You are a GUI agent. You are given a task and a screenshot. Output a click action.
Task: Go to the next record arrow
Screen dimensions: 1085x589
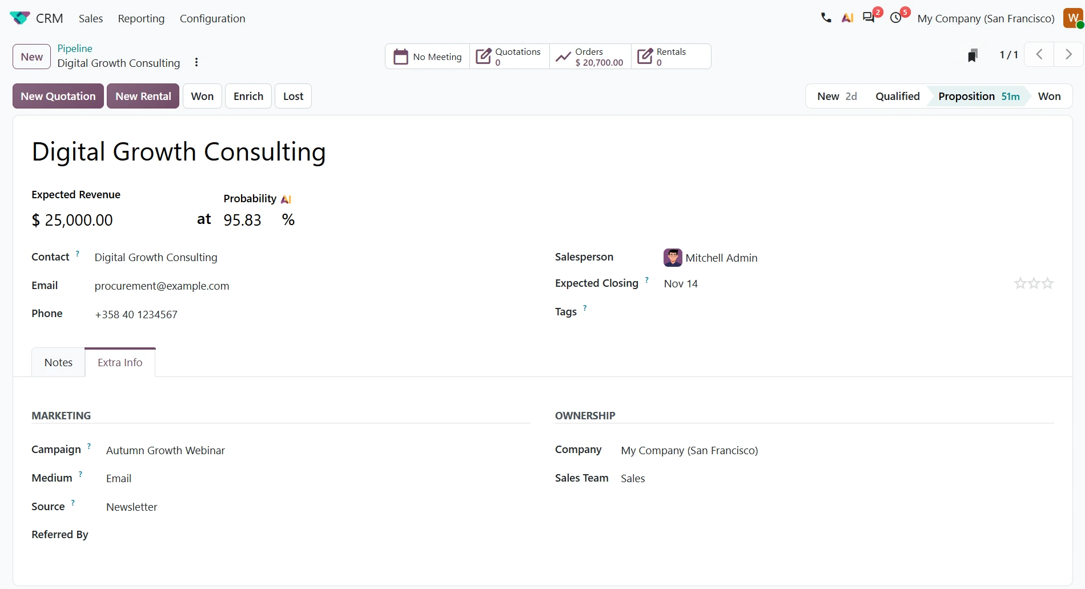click(x=1068, y=54)
